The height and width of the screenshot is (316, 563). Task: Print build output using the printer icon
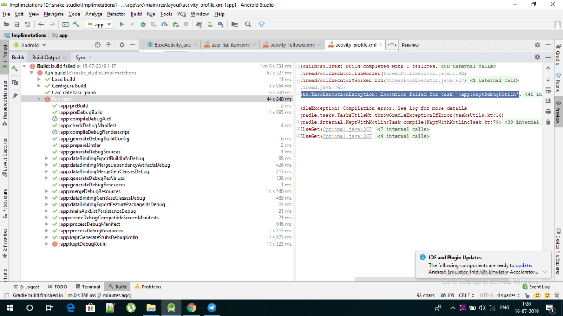(x=548, y=111)
